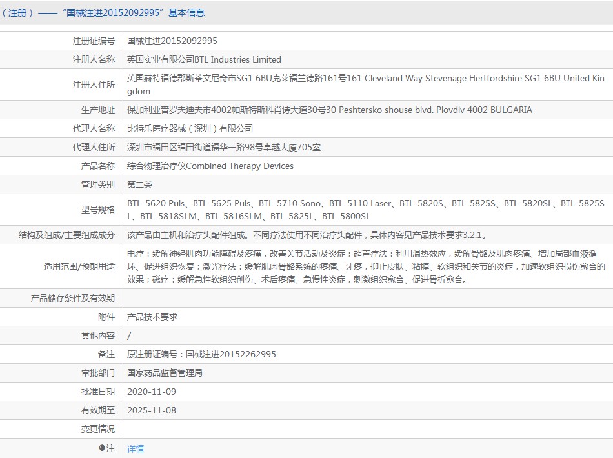Click registrant name BTL Industries Limited
Screen dimensions: 613x458
[204, 59]
